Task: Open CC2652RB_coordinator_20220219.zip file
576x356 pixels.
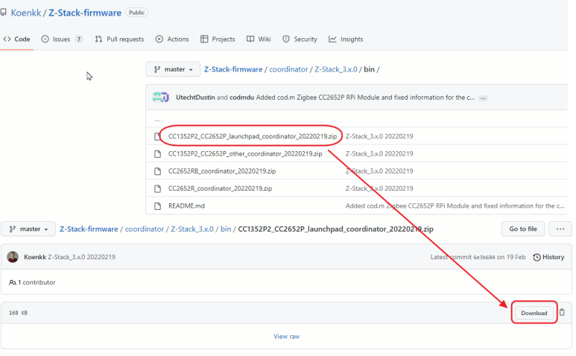Action: tap(222, 171)
